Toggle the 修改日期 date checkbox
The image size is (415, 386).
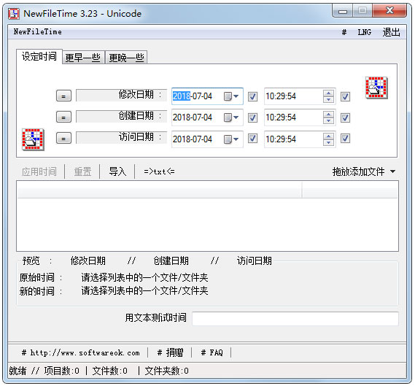coord(252,96)
